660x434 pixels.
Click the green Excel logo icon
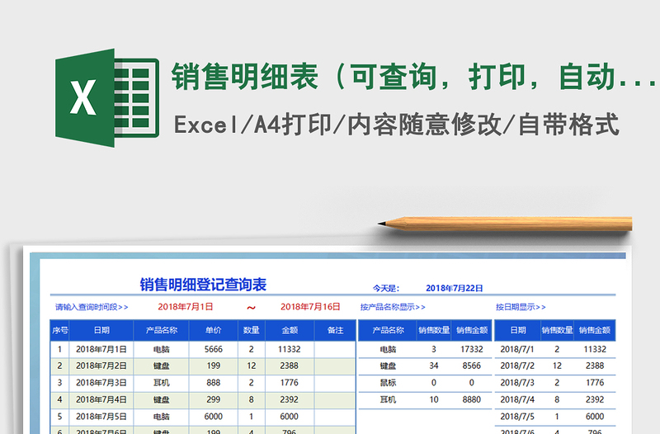click(107, 97)
